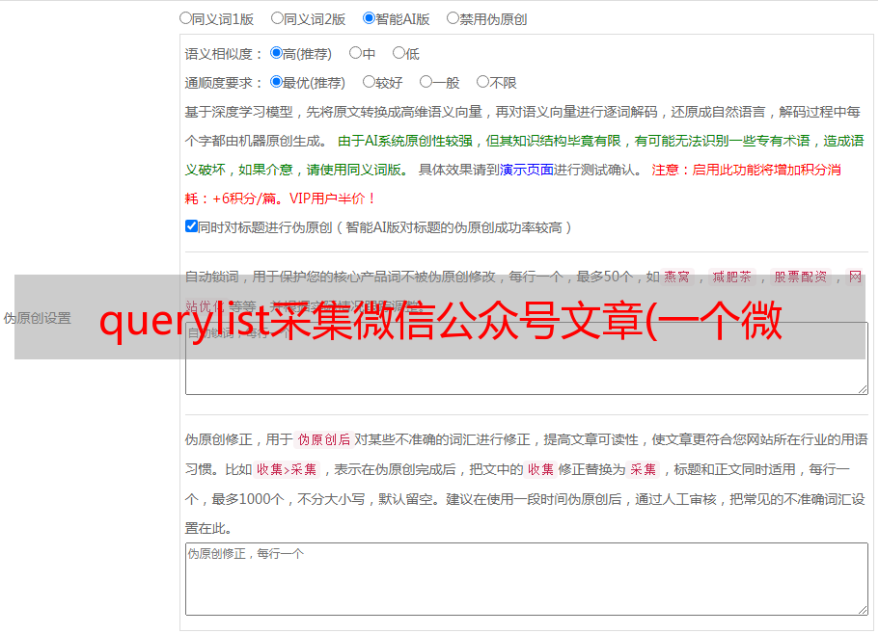Focus the 伪原创修正 textarea
The image size is (879, 634).
pyautogui.click(x=527, y=579)
